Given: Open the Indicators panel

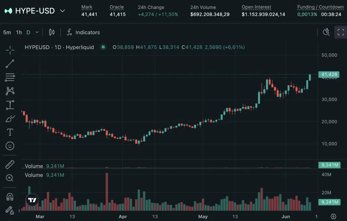Looking at the screenshot, I should [83, 32].
